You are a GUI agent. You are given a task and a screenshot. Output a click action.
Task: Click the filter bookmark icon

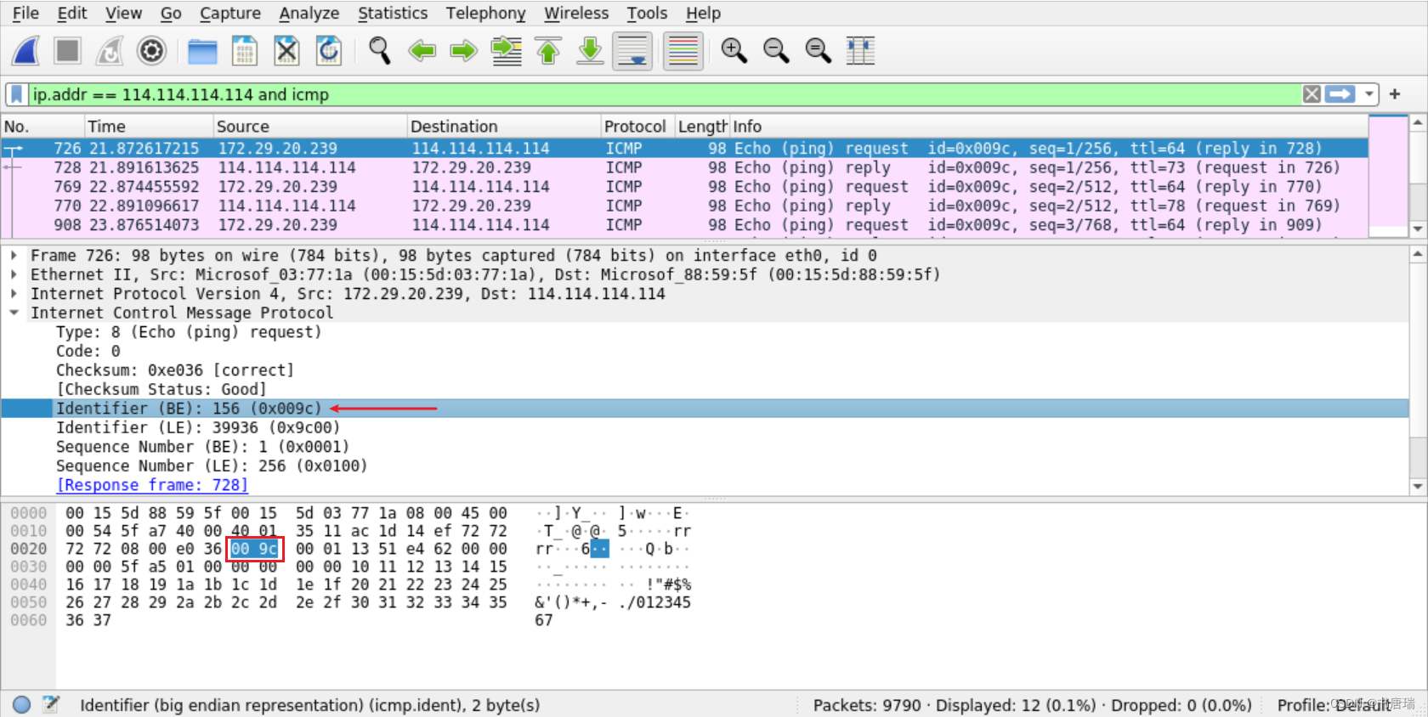click(16, 94)
